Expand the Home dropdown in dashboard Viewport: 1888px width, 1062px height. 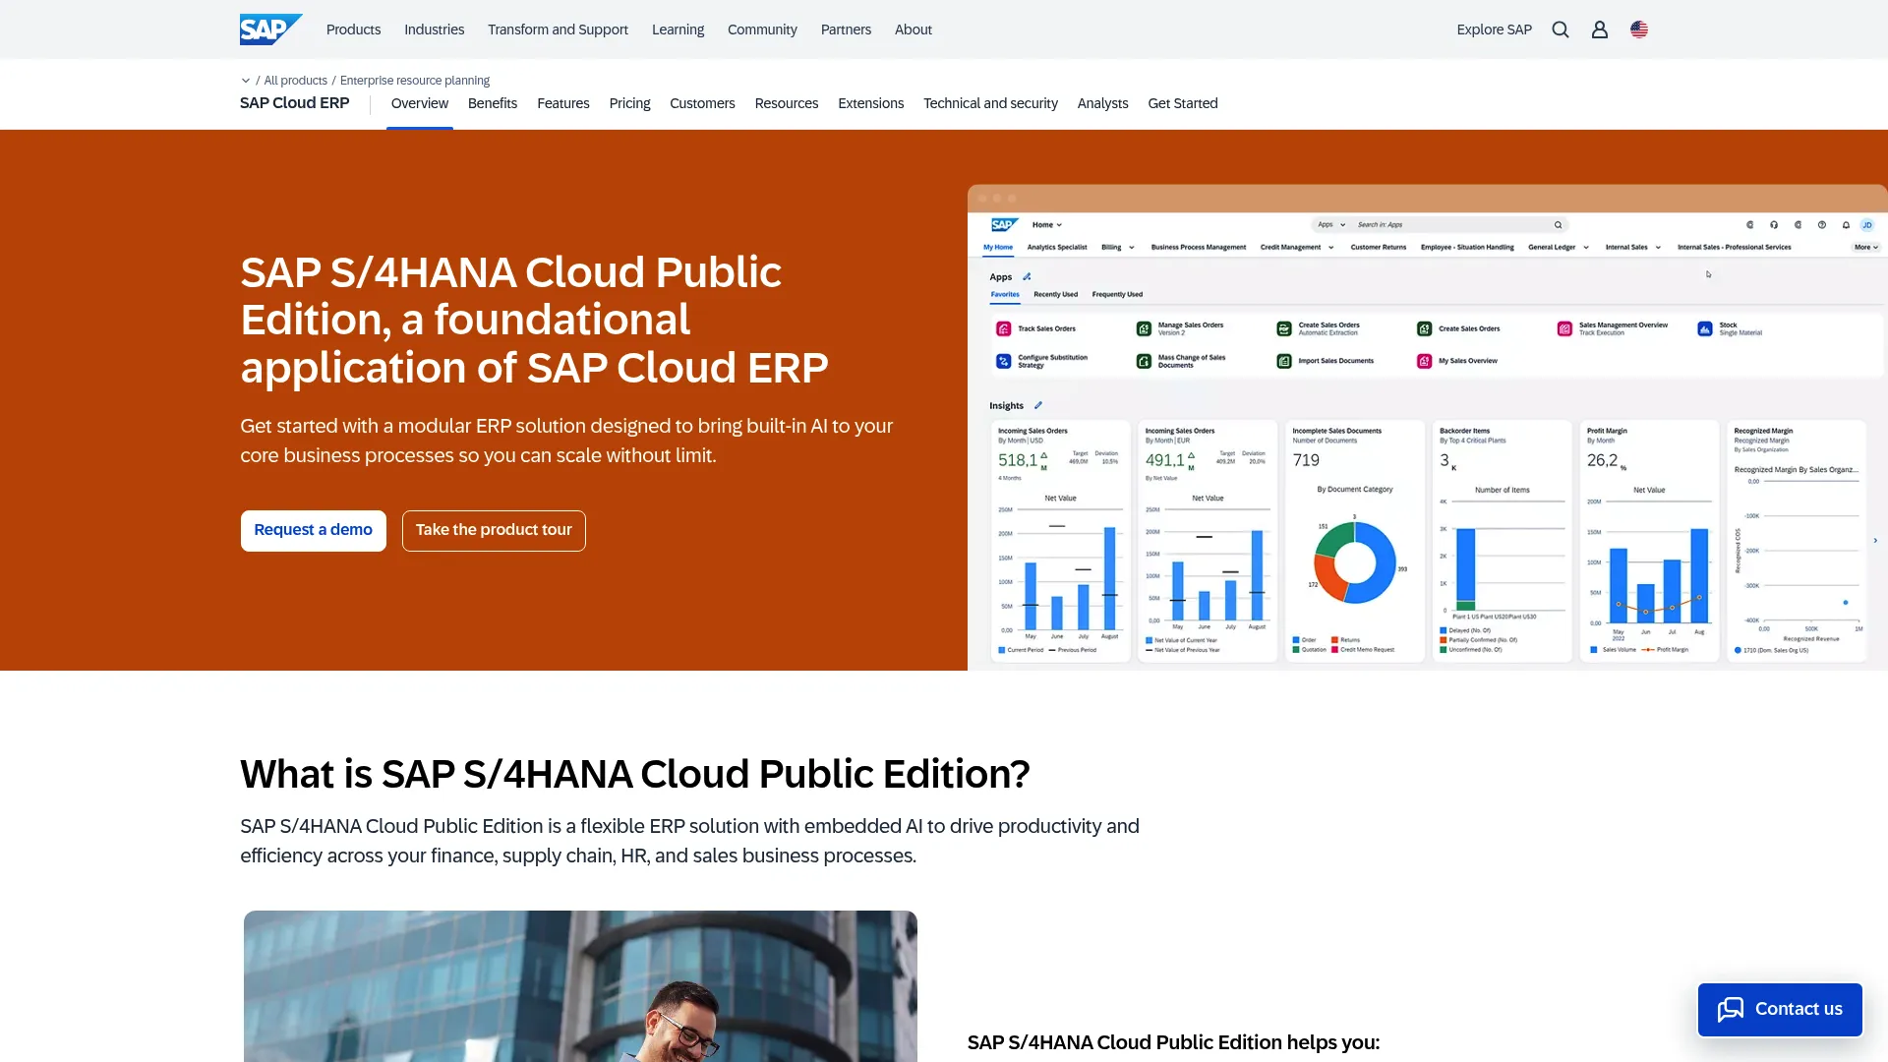1047,225
